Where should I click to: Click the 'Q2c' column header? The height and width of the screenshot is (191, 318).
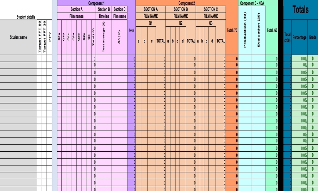84,37
